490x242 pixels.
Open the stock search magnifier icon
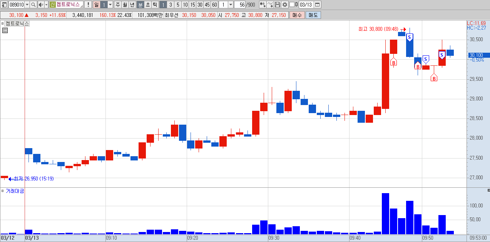pos(33,5)
